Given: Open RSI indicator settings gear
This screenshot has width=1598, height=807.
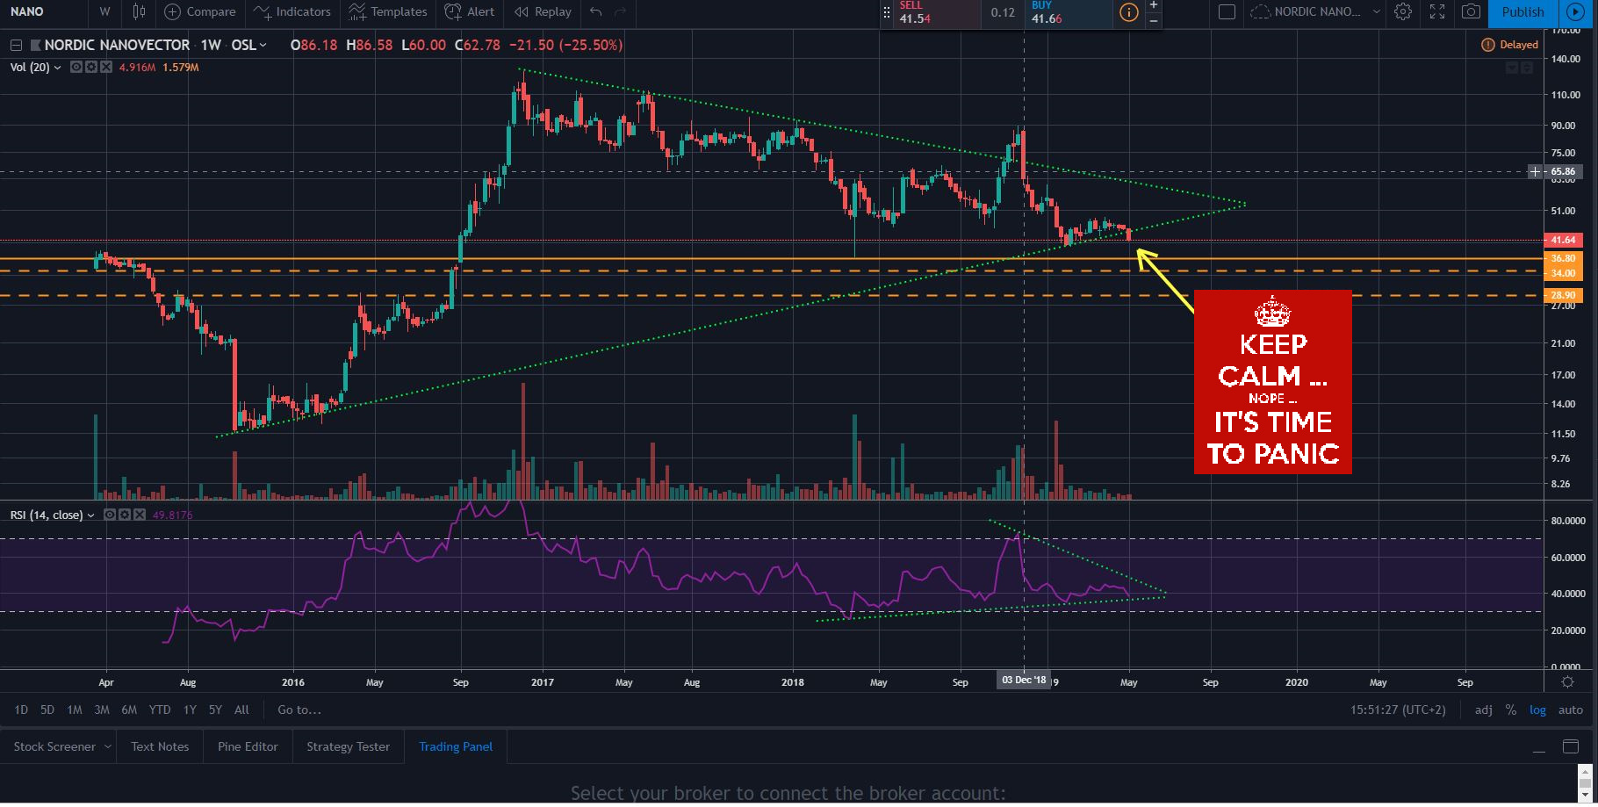Looking at the screenshot, I should tap(125, 515).
